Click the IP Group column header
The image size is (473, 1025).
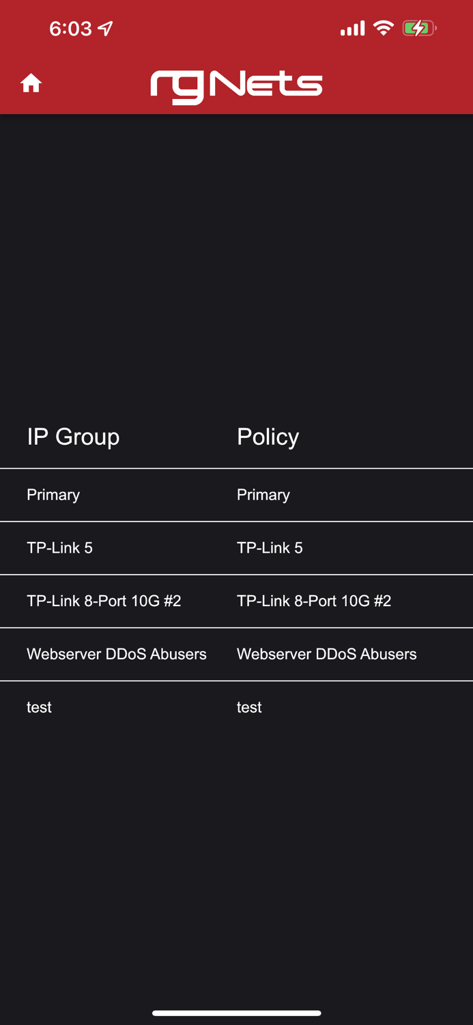(x=73, y=437)
